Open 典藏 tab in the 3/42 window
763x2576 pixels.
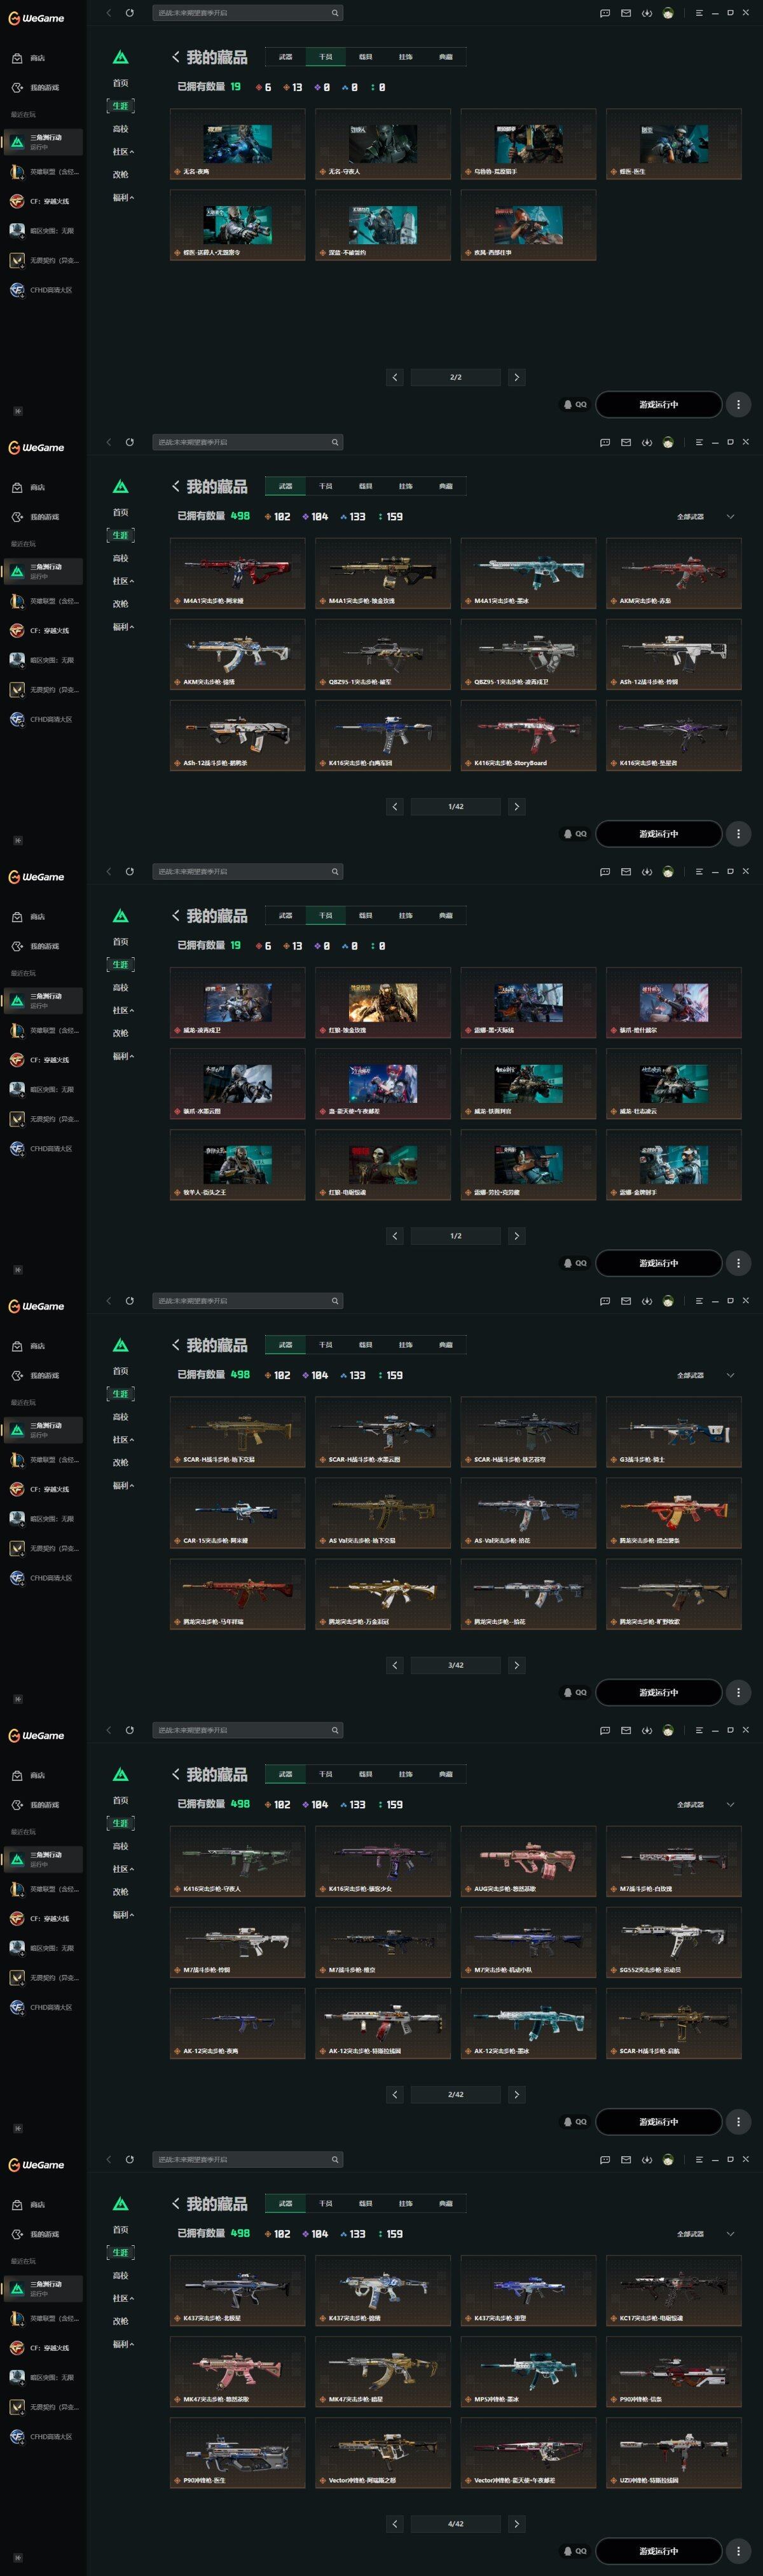click(445, 1345)
